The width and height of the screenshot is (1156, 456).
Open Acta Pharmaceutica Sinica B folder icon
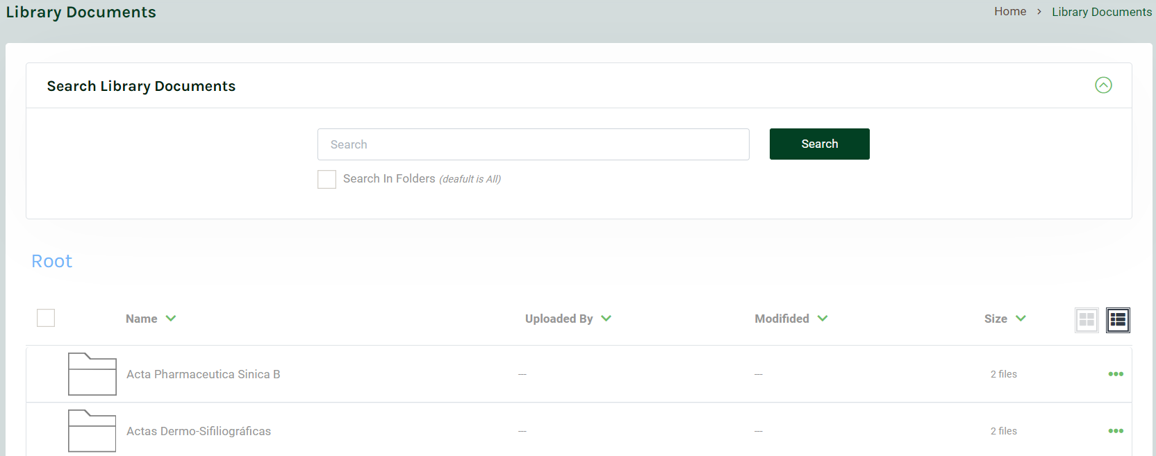(x=92, y=374)
